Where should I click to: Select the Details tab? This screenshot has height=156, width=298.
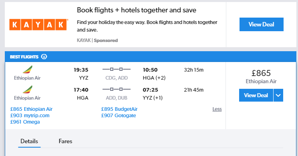coord(29,141)
